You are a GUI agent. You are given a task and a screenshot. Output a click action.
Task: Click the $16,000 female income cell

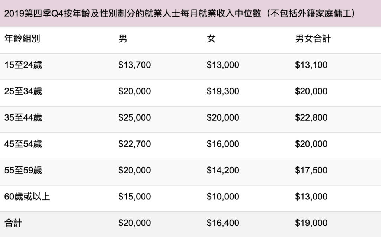223,144
